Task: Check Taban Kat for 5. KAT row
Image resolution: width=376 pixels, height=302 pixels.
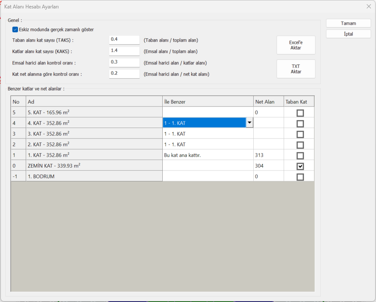Action: tap(300, 113)
